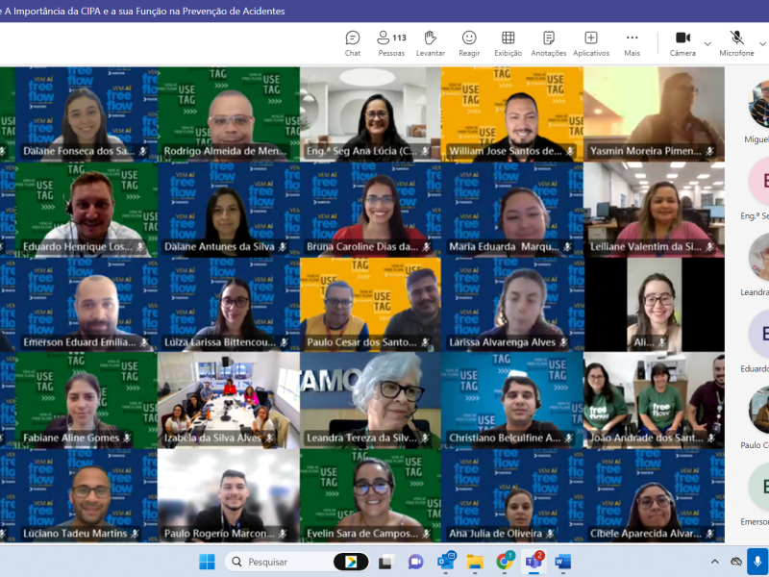This screenshot has height=577, width=769.
Task: Click the Windows Start button
Action: click(x=207, y=562)
